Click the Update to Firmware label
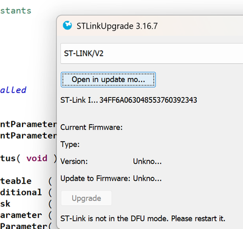This screenshot has width=243, height=229. 95,179
